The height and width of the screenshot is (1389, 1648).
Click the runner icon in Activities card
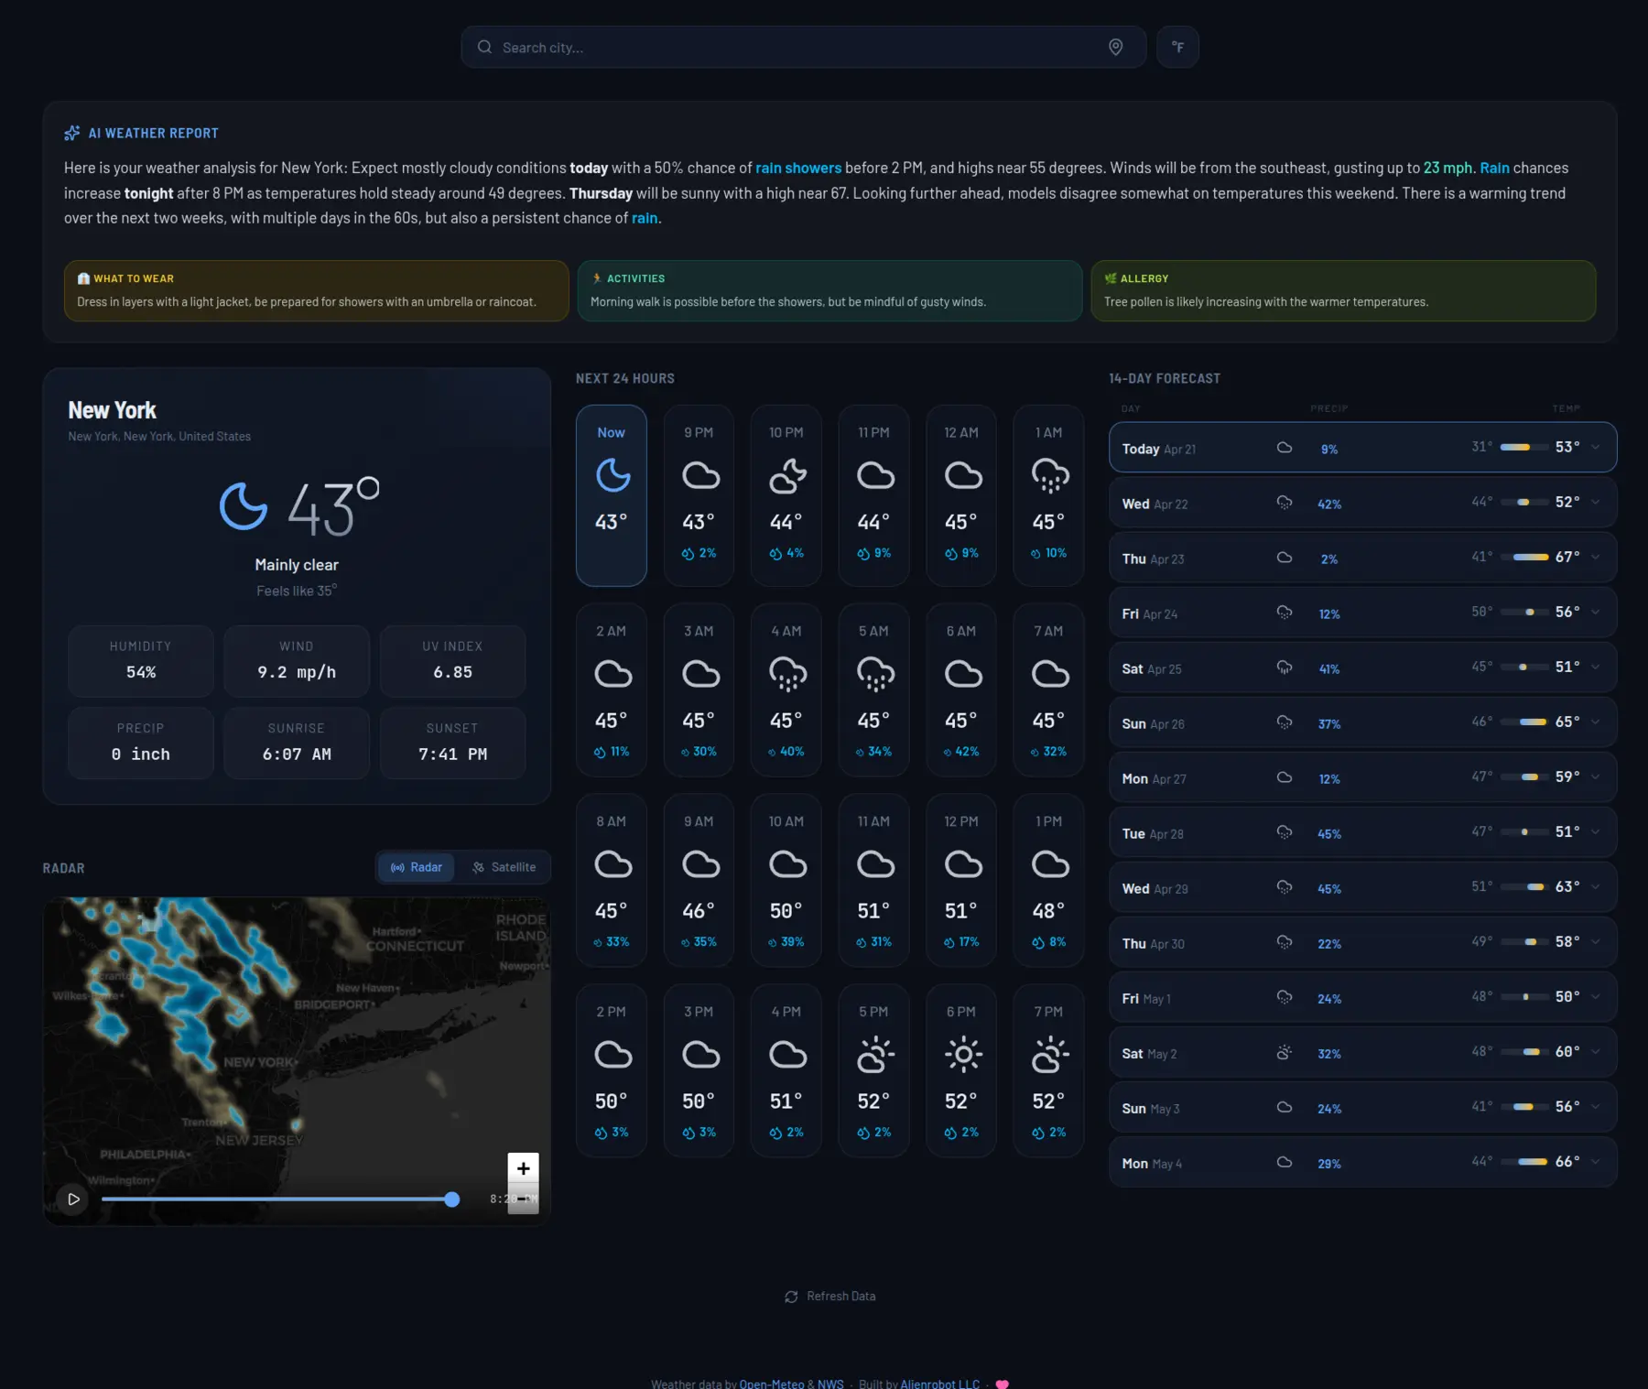coord(597,278)
